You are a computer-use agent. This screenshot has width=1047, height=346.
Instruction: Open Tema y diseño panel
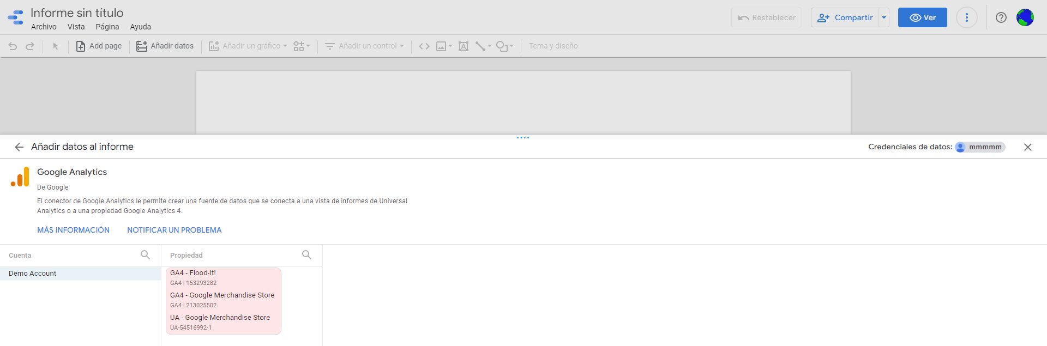click(x=553, y=46)
